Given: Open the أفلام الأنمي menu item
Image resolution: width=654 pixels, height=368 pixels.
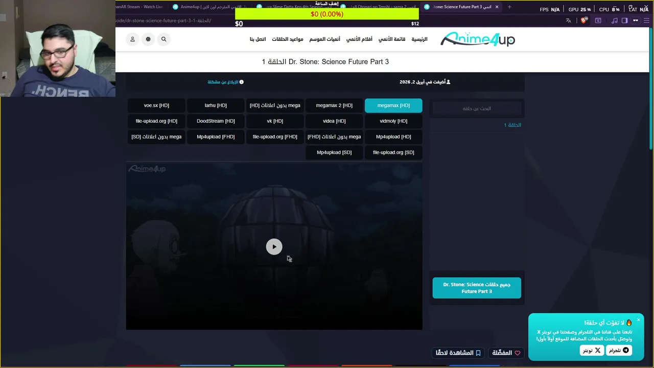Looking at the screenshot, I should [359, 39].
